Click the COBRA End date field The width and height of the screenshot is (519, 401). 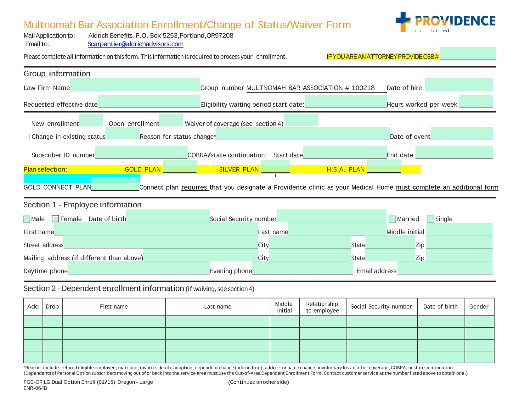point(454,152)
